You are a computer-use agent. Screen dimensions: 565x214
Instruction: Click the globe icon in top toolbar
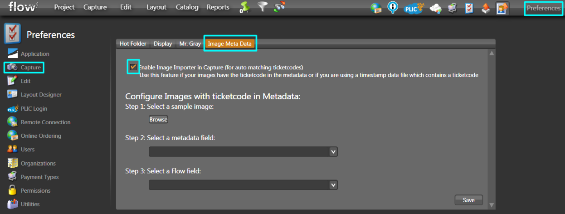[376, 8]
